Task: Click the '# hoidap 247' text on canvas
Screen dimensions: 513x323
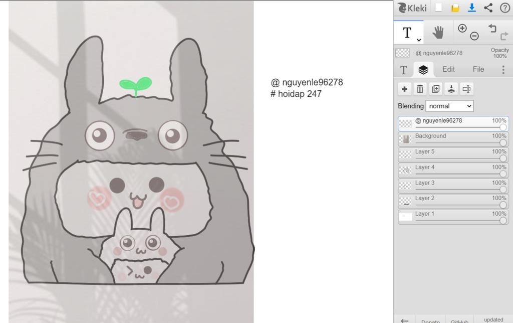Action: click(x=296, y=94)
